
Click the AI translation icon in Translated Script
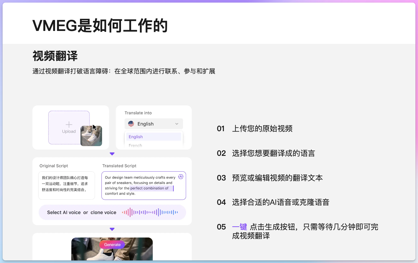tap(181, 176)
